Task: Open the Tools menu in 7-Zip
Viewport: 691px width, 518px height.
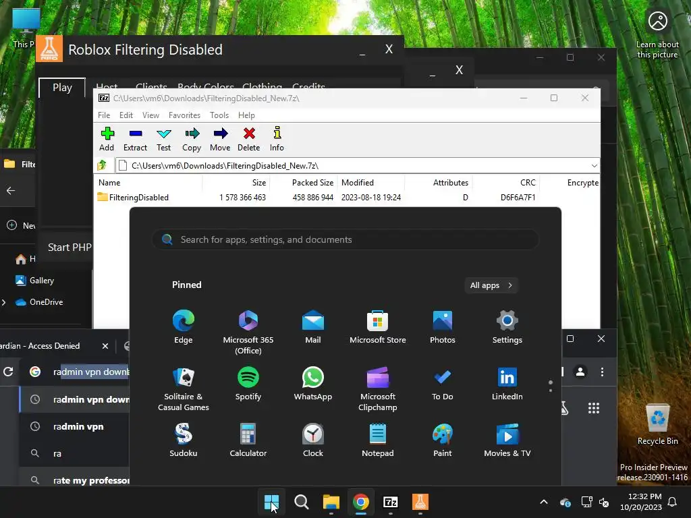Action: [219, 115]
